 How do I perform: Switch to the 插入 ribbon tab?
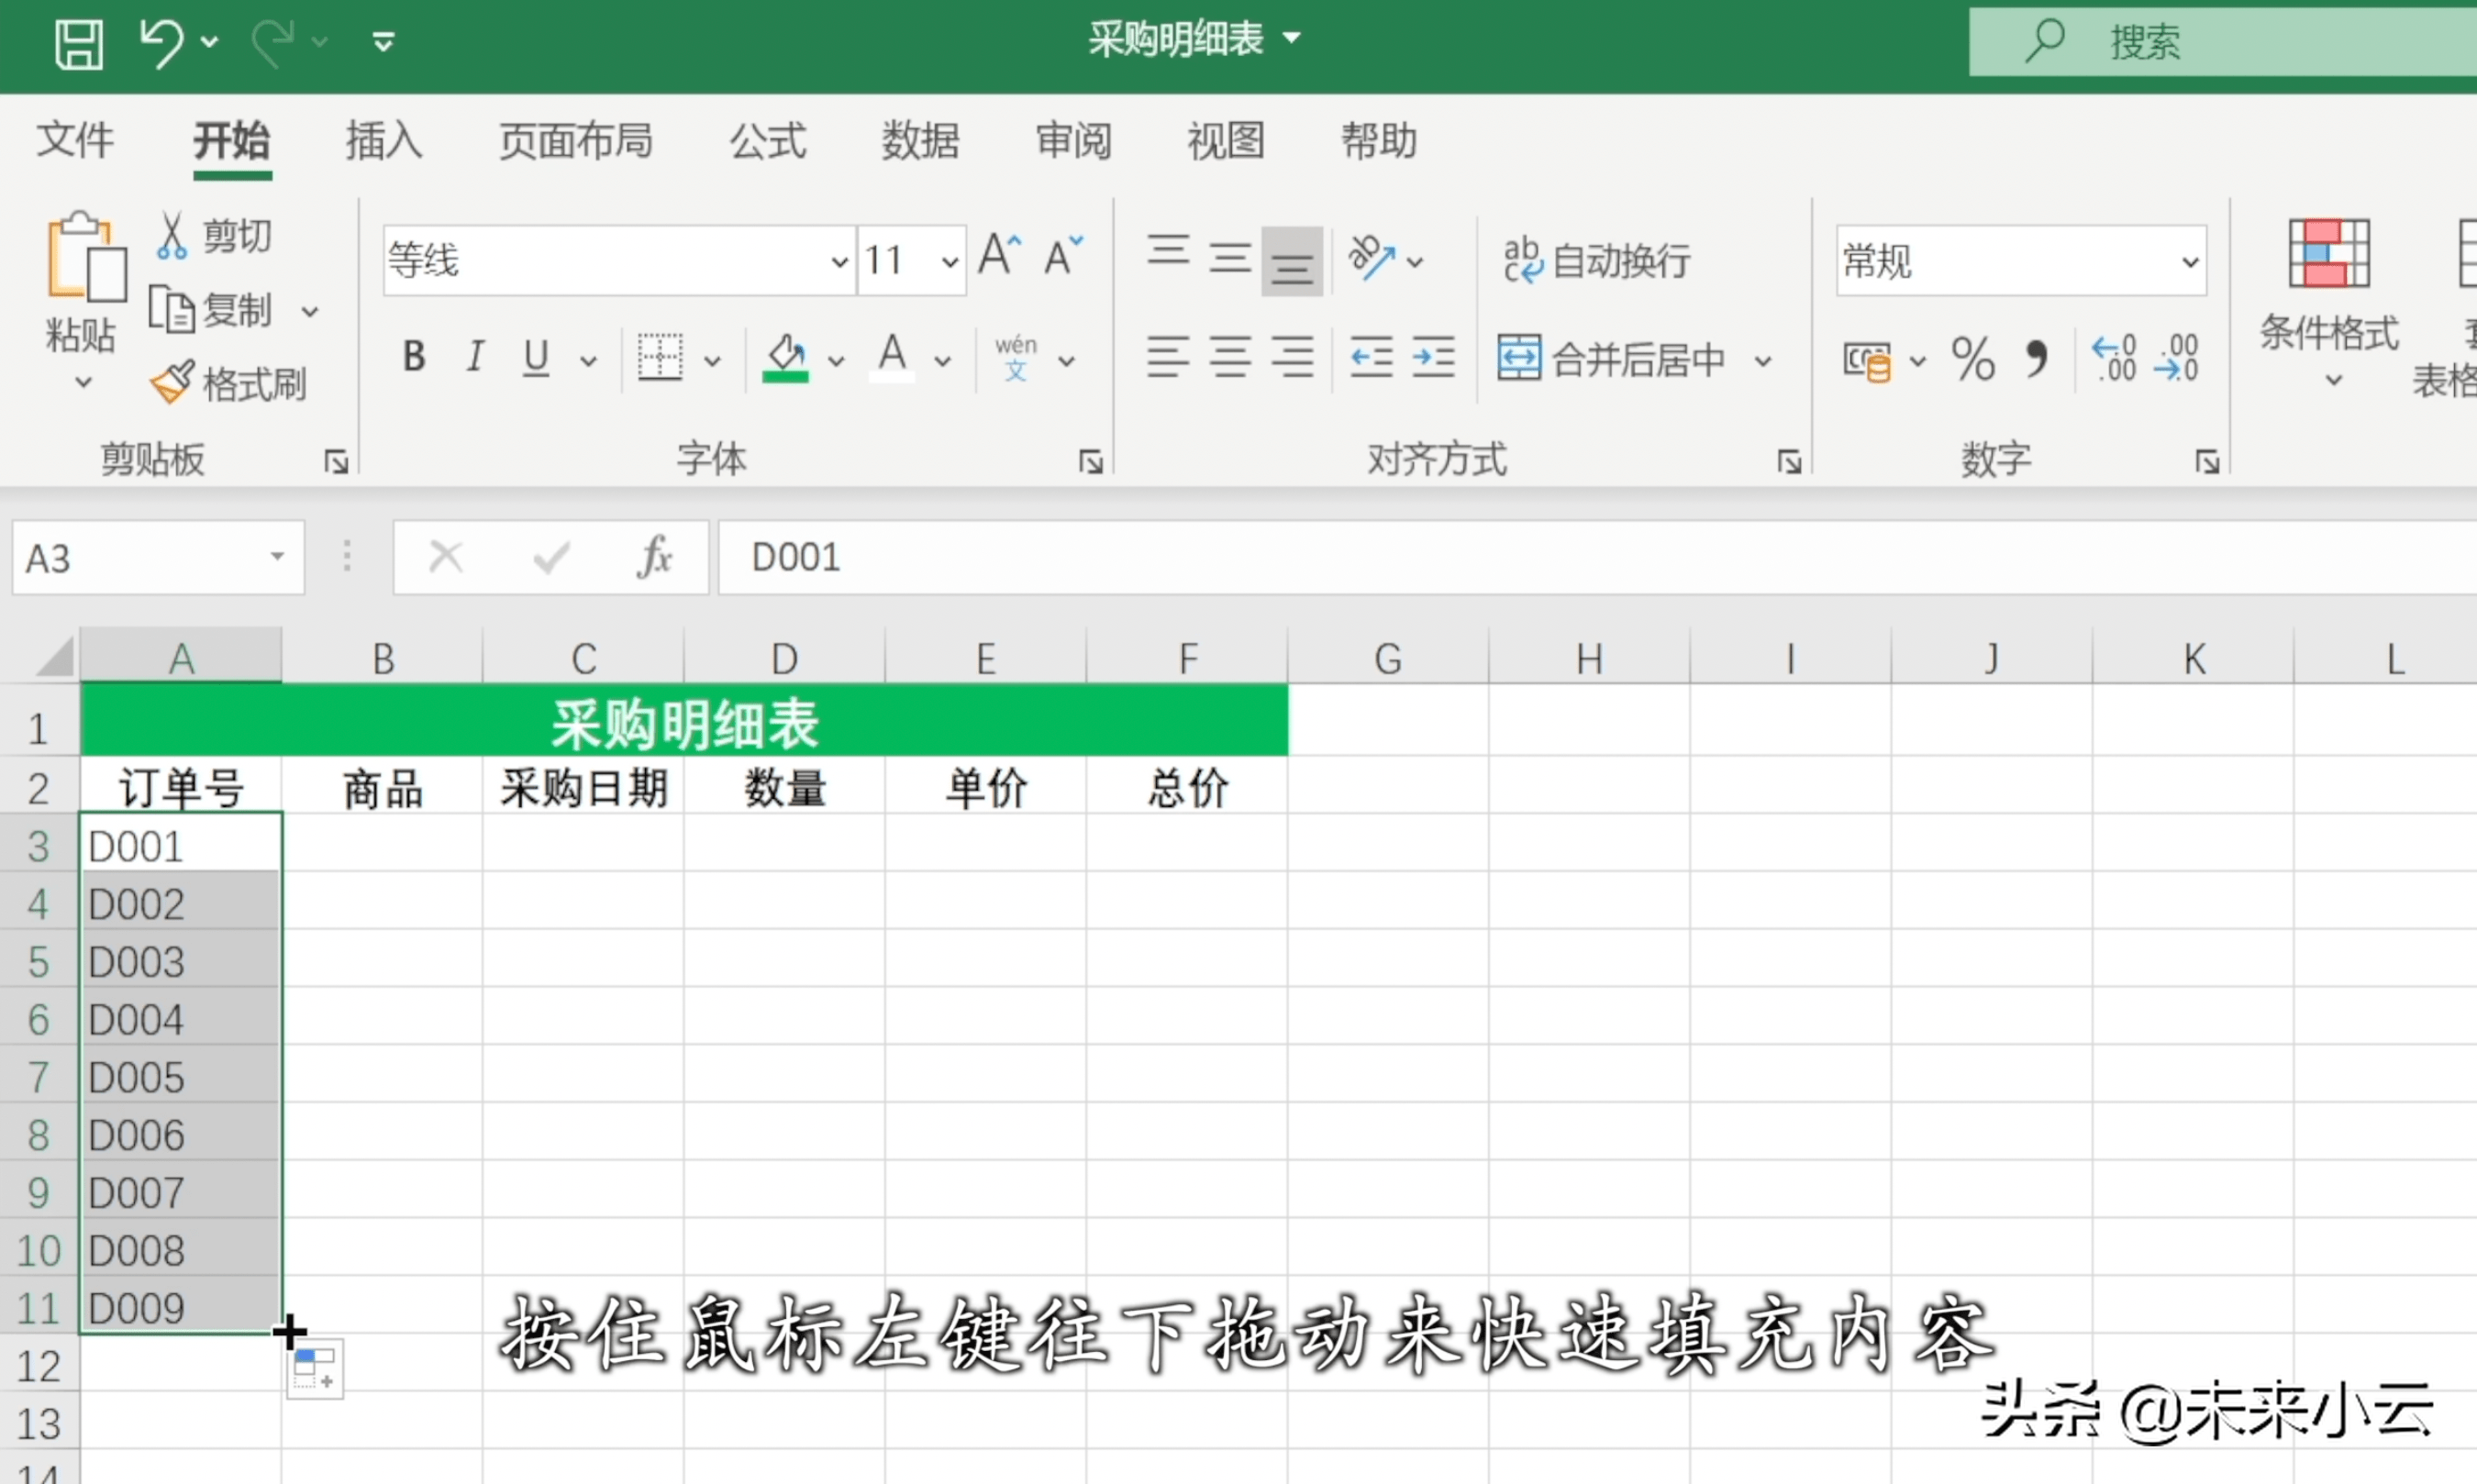(384, 141)
